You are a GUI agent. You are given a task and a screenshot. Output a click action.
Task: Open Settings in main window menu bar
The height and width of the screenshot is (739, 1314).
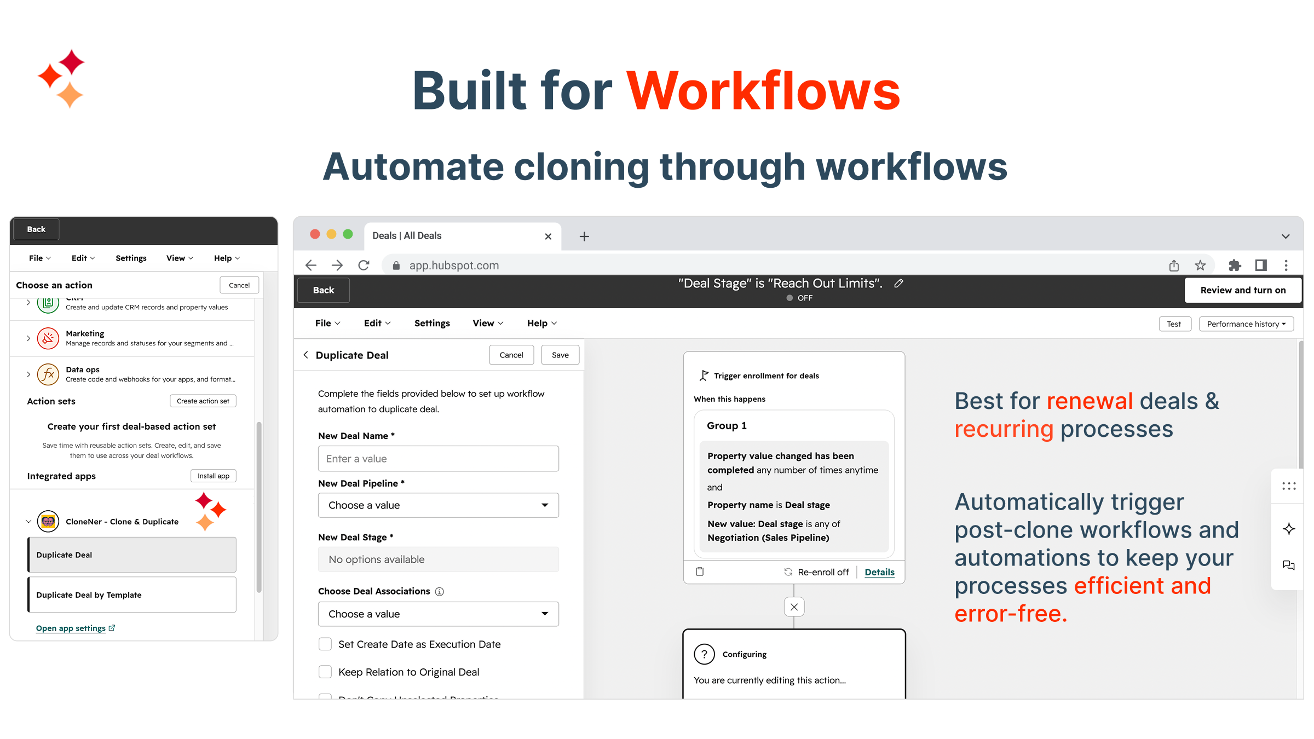coord(432,323)
